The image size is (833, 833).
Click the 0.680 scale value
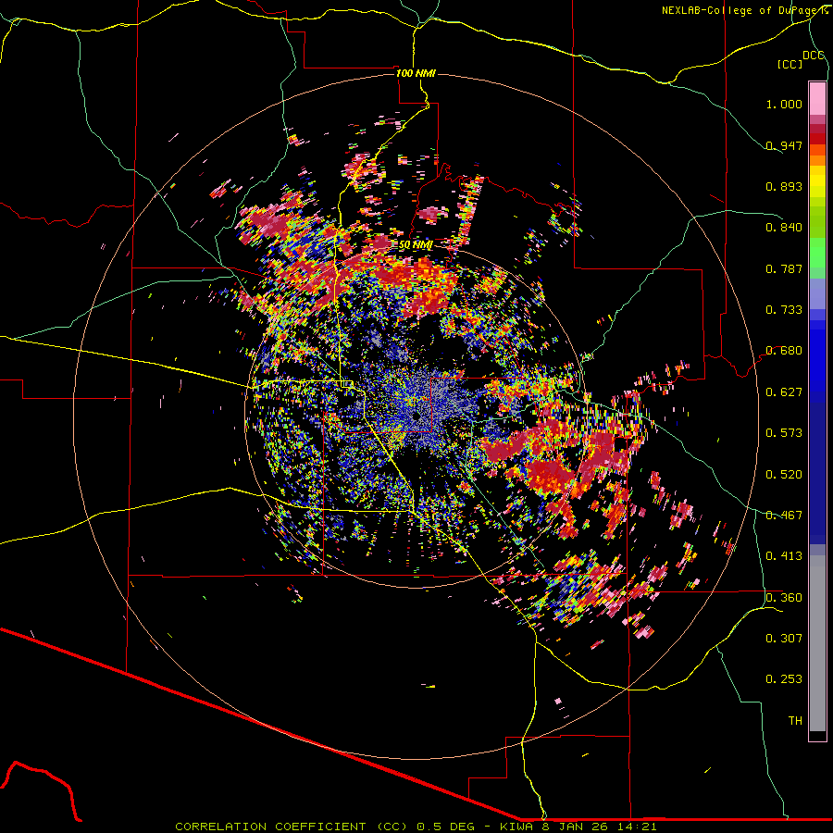coord(784,351)
